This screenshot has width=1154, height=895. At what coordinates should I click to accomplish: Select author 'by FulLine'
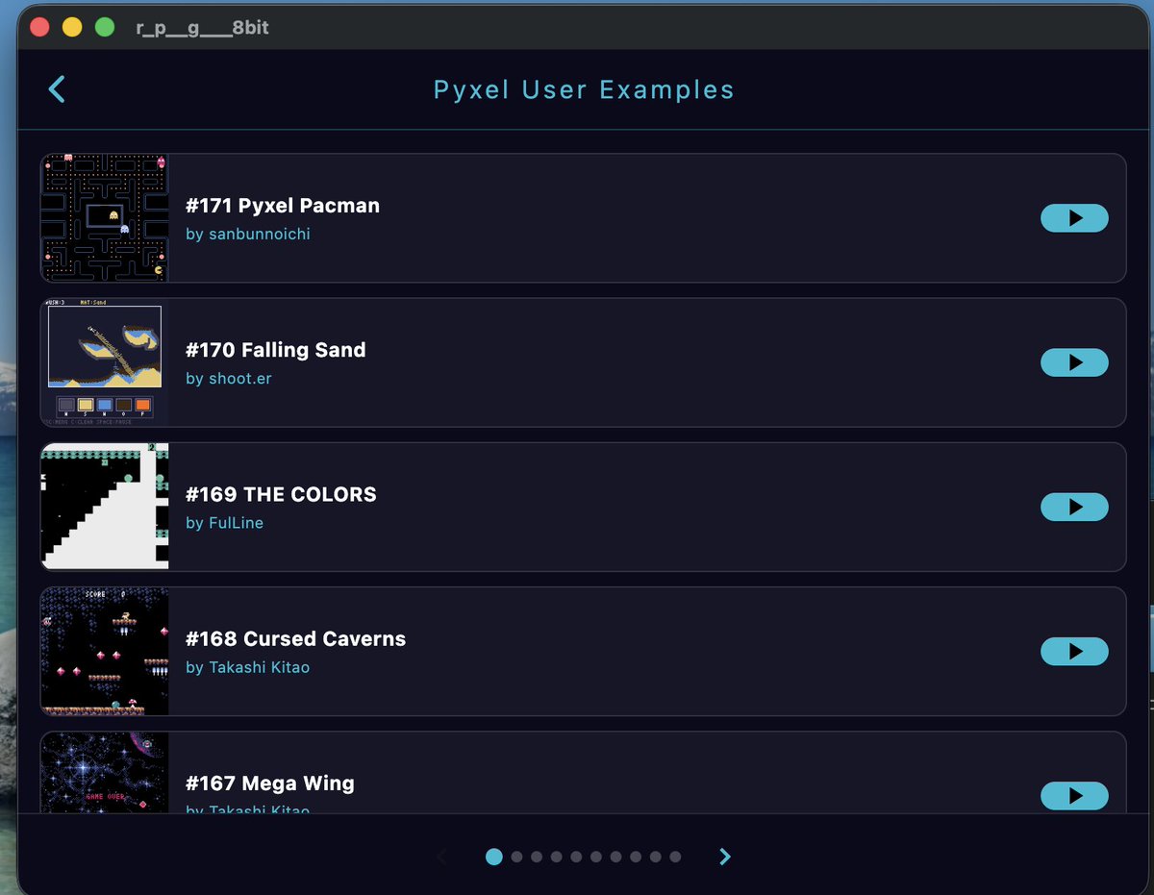224,523
